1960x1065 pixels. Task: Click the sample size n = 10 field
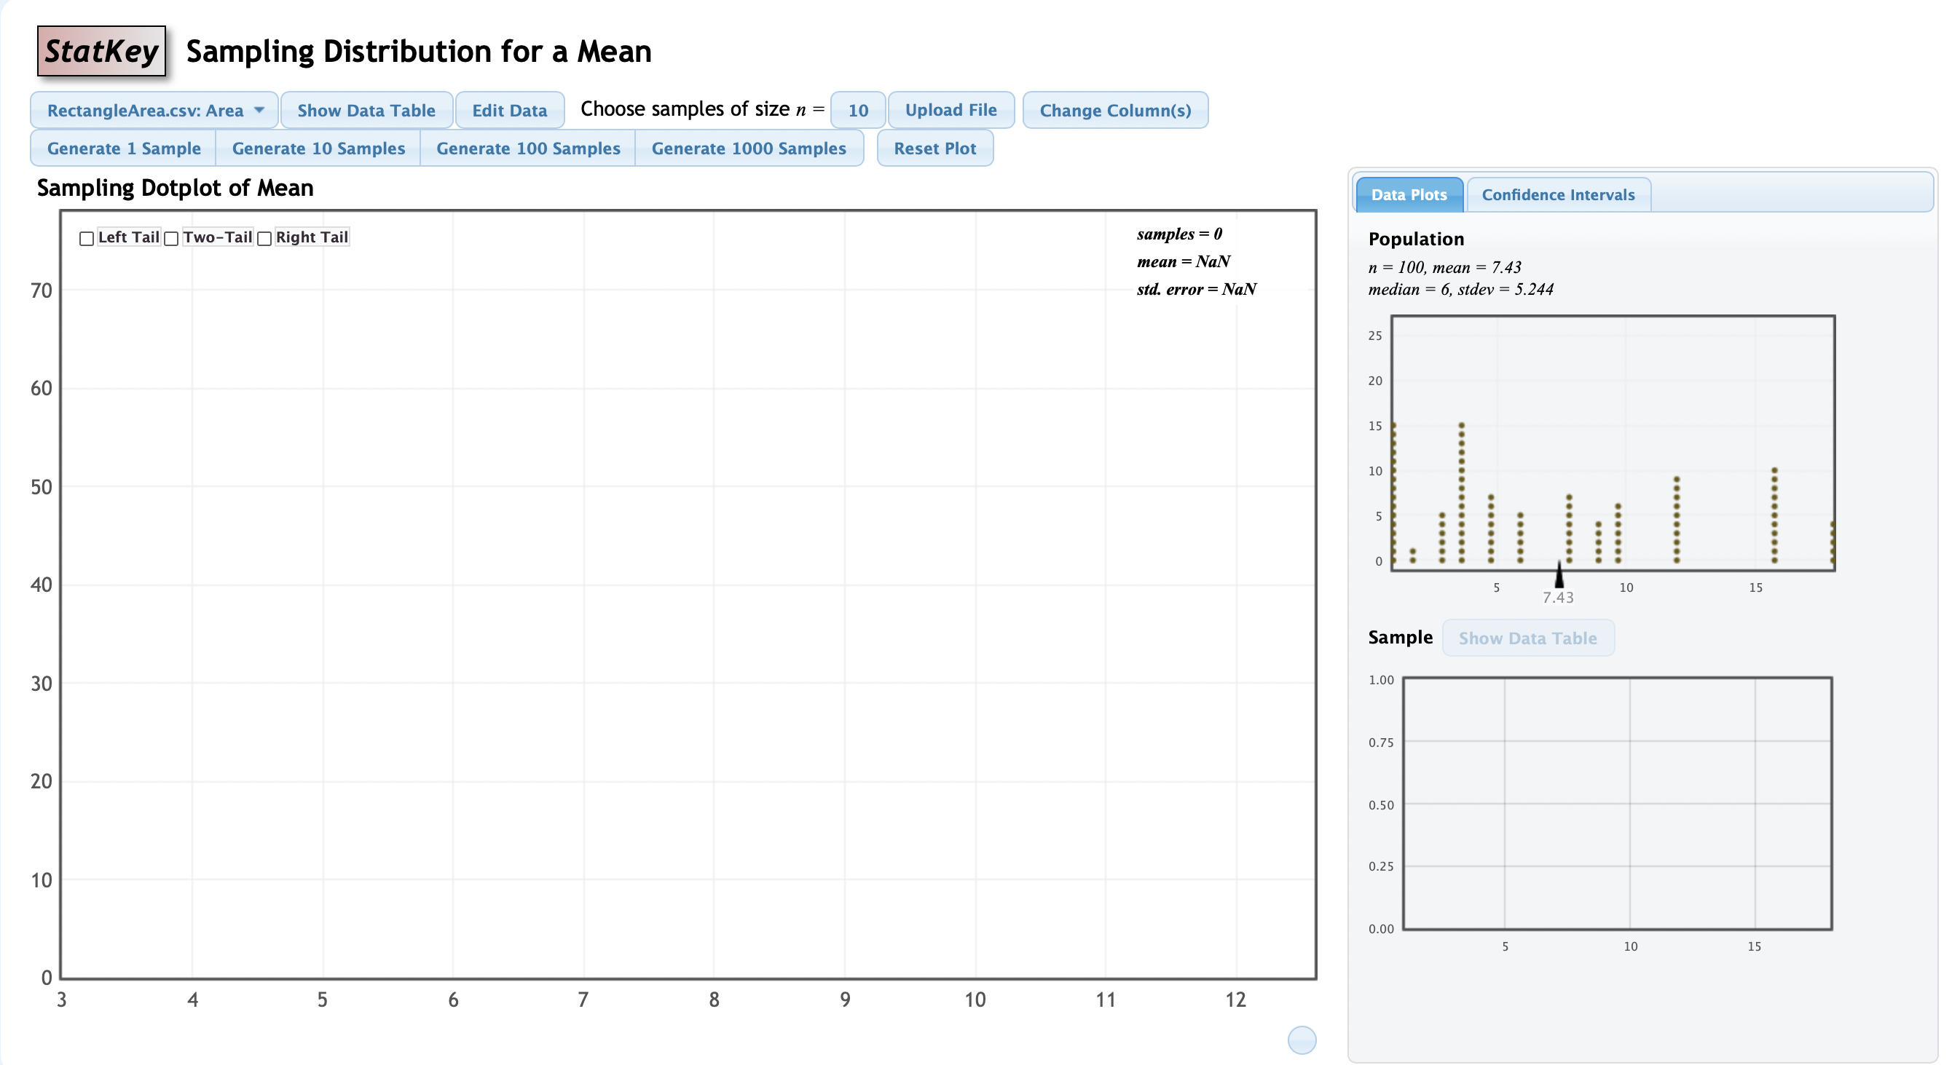point(857,111)
